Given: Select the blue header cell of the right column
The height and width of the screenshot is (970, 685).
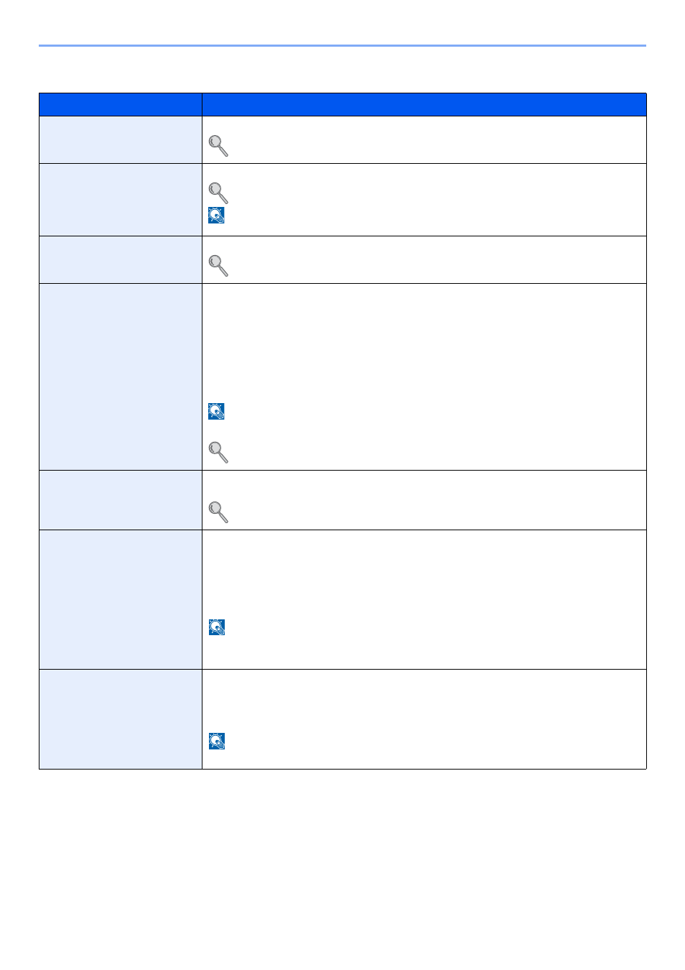Looking at the screenshot, I should click(x=424, y=105).
